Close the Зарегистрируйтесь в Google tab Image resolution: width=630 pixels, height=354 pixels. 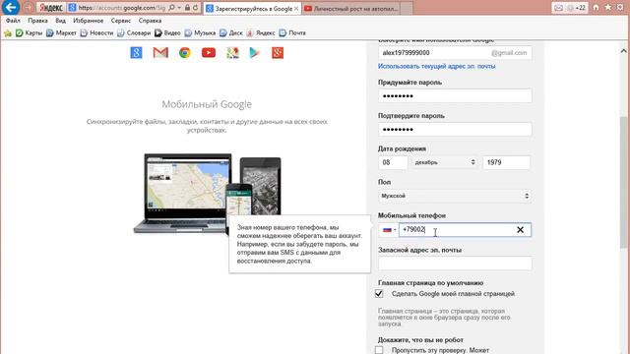click(x=296, y=9)
